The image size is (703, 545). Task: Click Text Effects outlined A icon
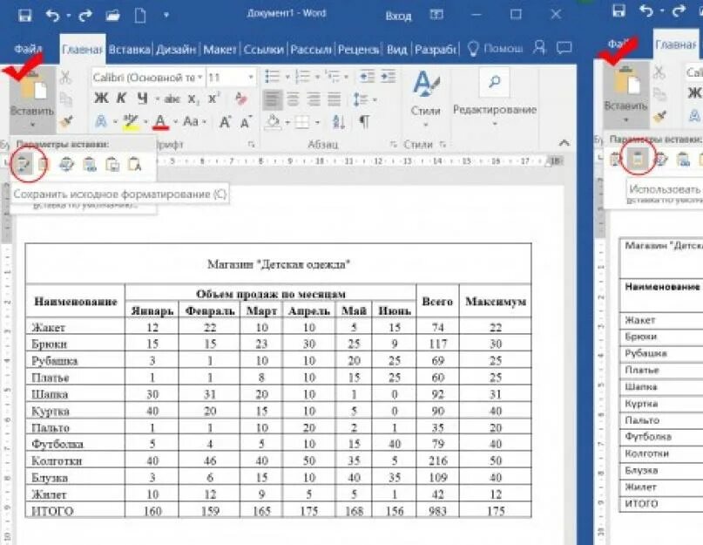(101, 121)
